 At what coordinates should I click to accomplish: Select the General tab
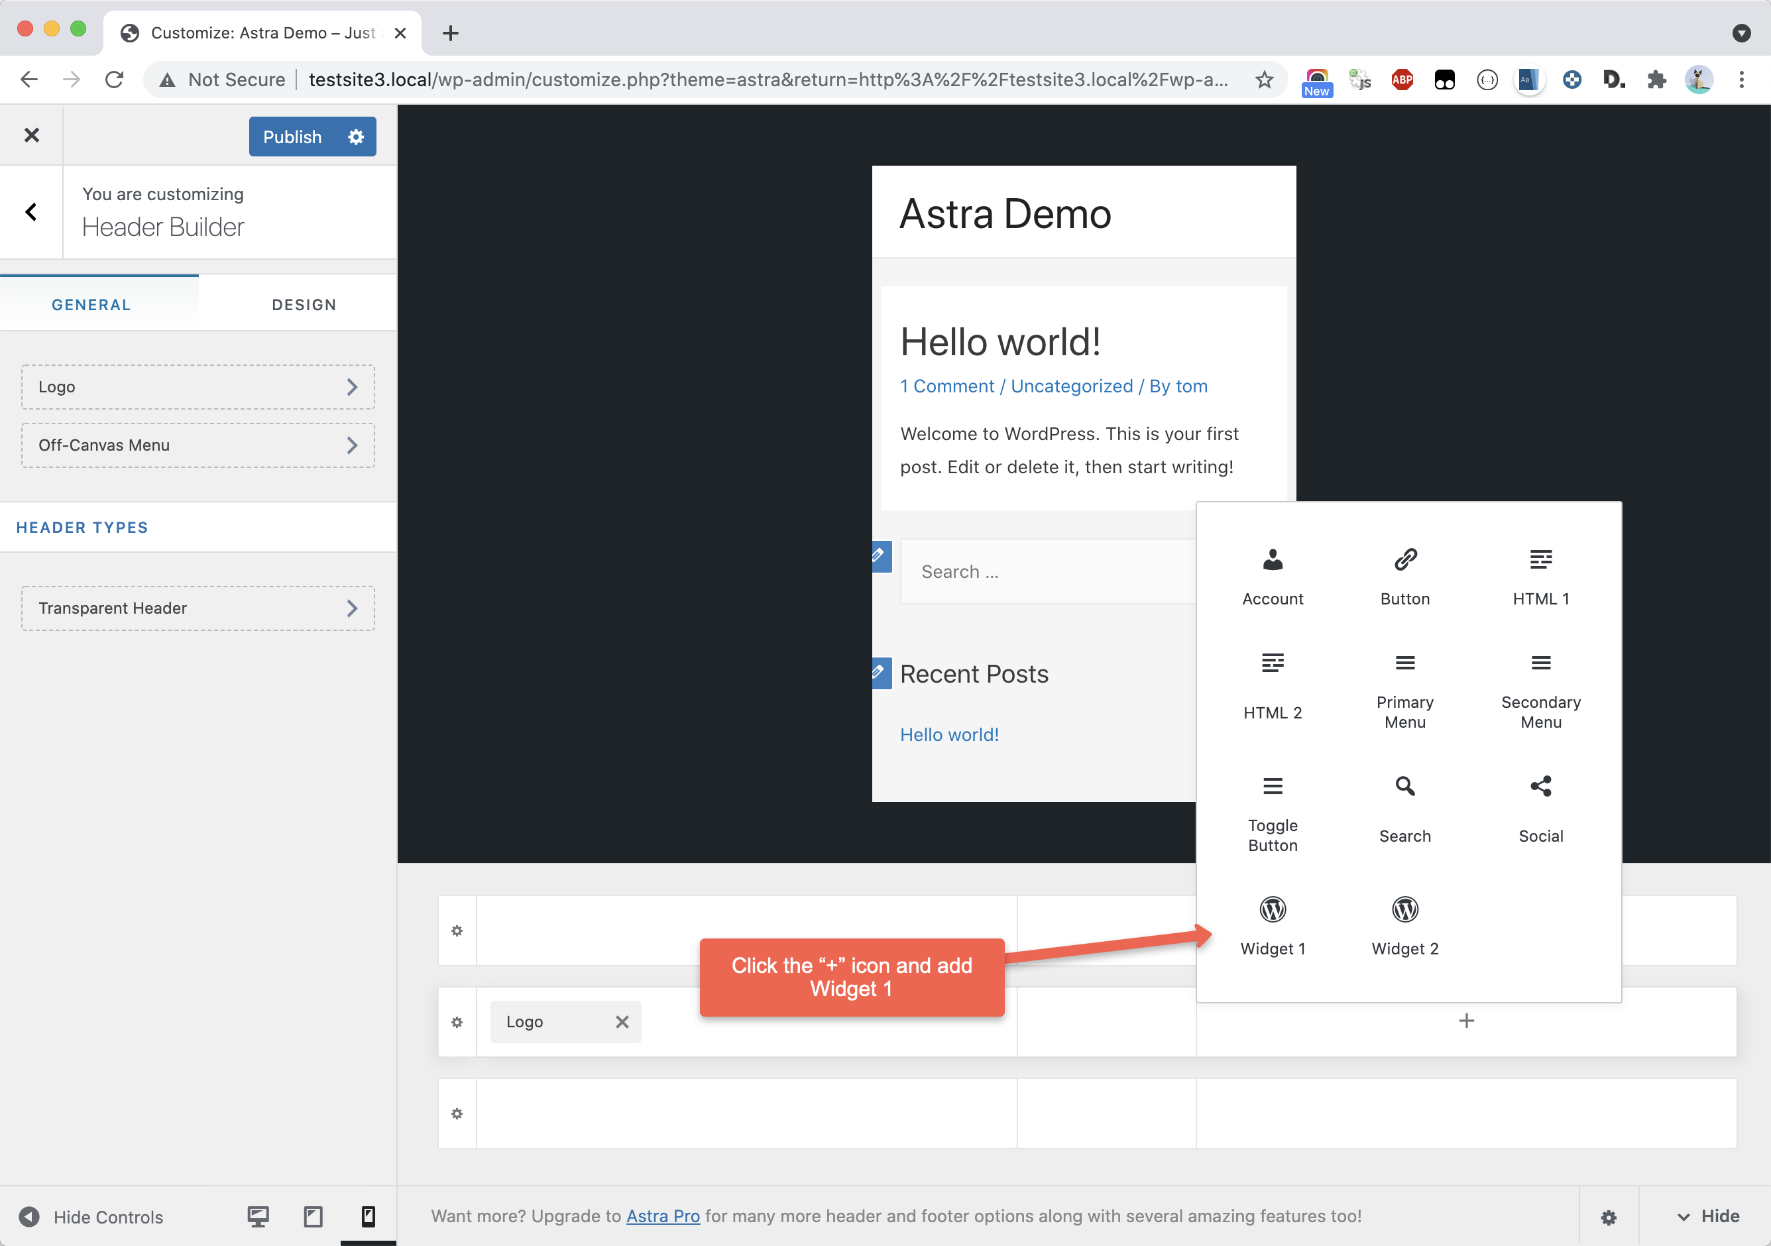[91, 304]
